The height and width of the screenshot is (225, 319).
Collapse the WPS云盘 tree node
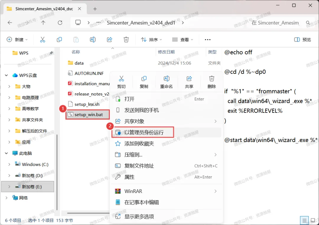[x=6, y=75]
